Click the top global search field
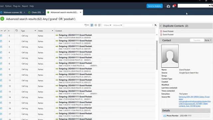This screenshot has height=120, width=213. [x=193, y=6]
